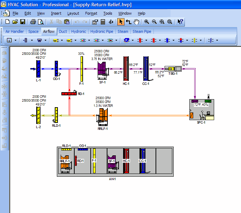Open the Edit menu
The height and width of the screenshot is (213, 241).
point(28,13)
